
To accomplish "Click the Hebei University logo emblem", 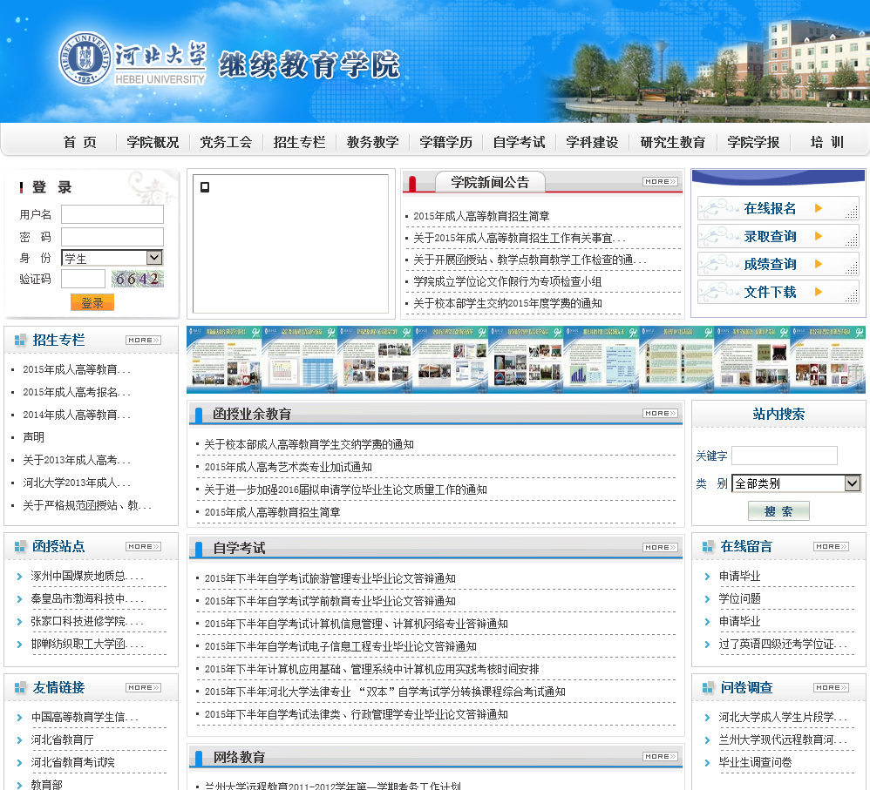I will (x=85, y=58).
